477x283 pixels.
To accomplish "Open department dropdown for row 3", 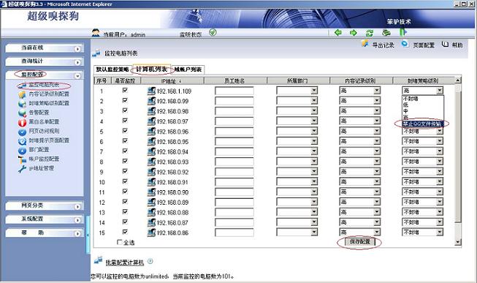I will 314,111.
